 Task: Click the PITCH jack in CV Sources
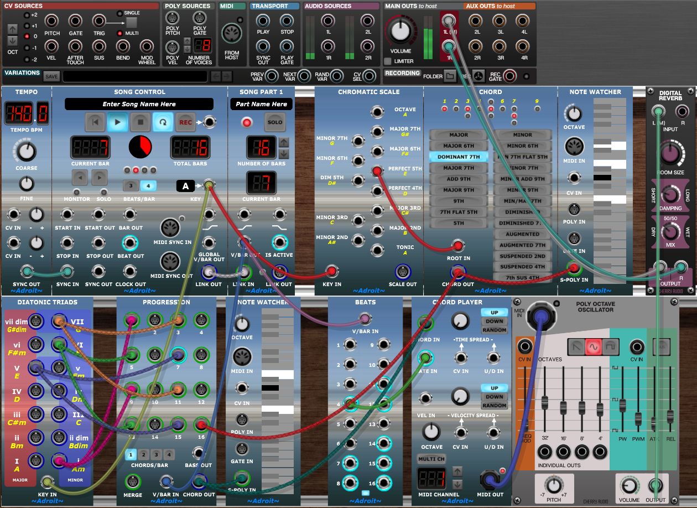pyautogui.click(x=52, y=22)
